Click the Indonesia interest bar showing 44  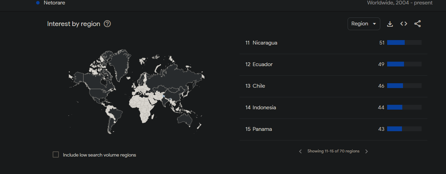[x=404, y=107]
